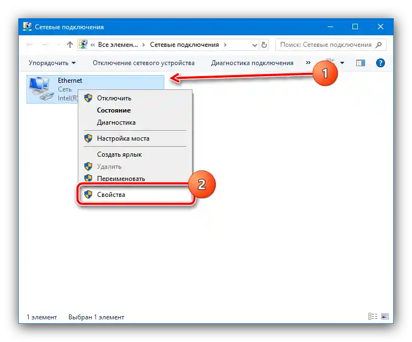
Task: Click the Ethernet connection name text
Action: click(x=70, y=81)
